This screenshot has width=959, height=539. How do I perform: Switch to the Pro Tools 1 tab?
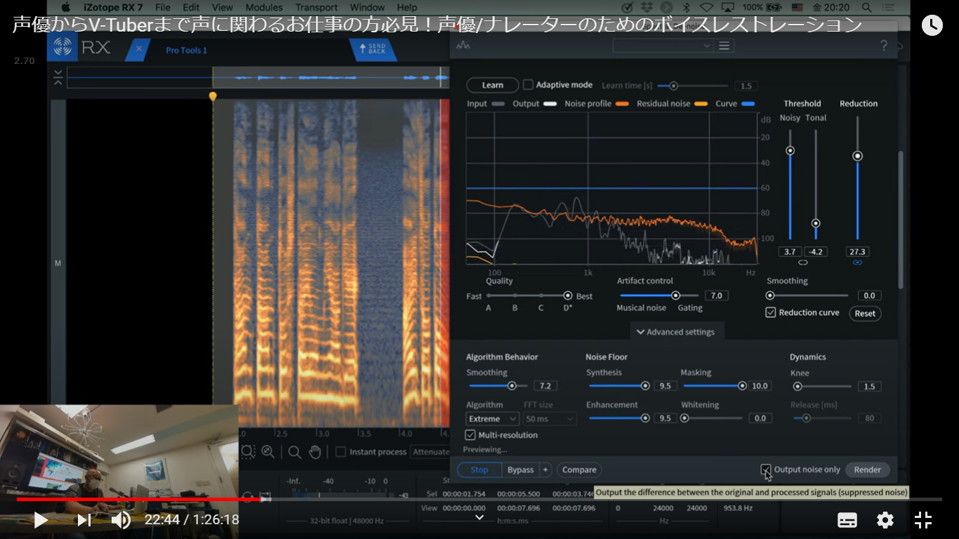187,50
